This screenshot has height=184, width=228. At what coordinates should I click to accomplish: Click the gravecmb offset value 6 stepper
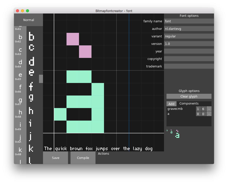pyautogui.click(x=203, y=109)
